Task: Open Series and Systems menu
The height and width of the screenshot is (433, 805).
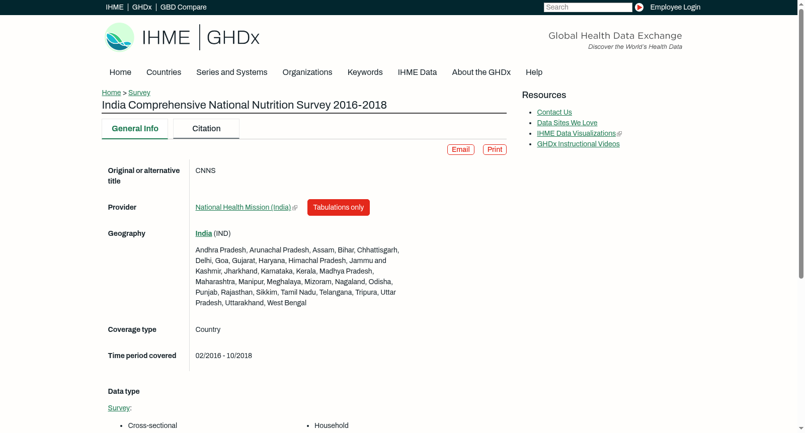Action: coord(232,72)
